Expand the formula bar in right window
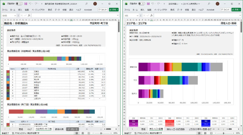 click(240, 15)
